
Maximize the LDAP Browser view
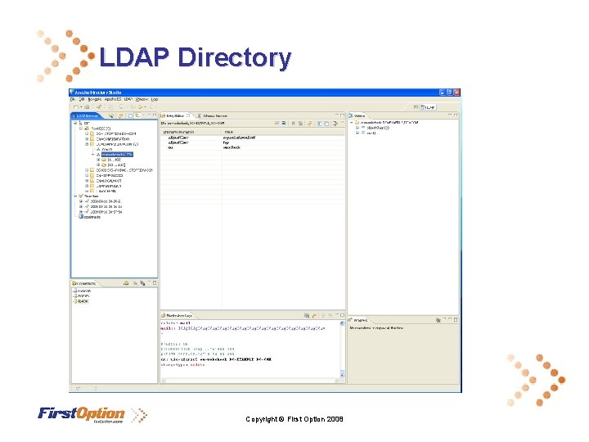point(155,115)
